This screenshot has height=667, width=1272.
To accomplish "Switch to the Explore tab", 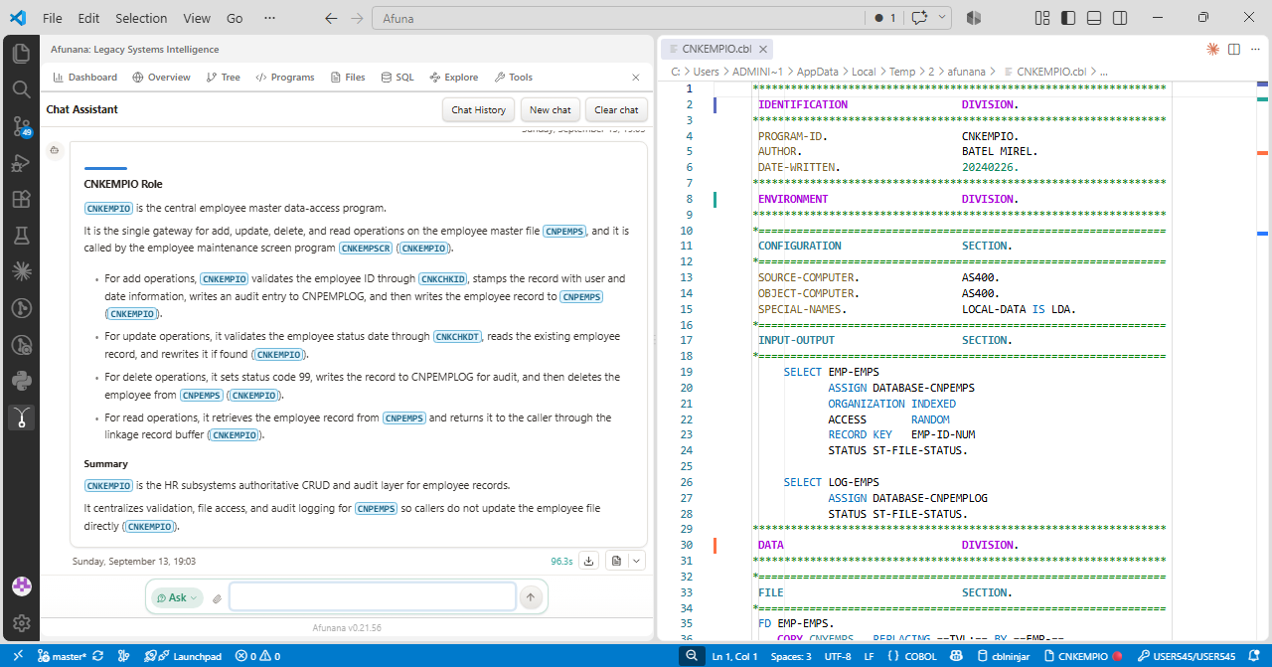I will [x=454, y=78].
